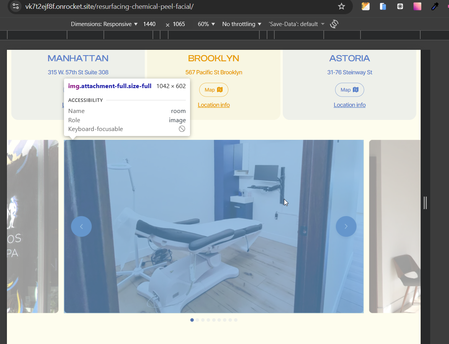Image resolution: width=449 pixels, height=344 pixels.
Task: Open the blue document extension icon
Action: (x=383, y=6)
